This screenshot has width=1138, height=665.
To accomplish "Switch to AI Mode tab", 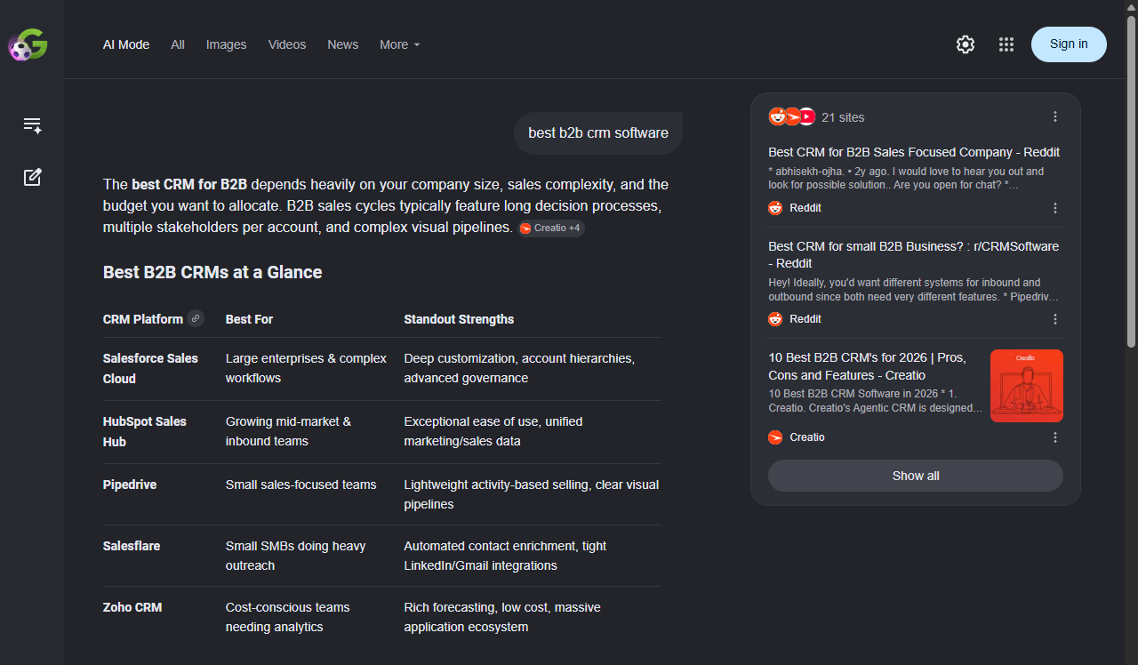I will point(126,44).
